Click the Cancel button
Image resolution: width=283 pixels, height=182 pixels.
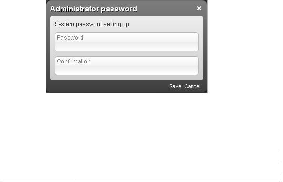192,86
